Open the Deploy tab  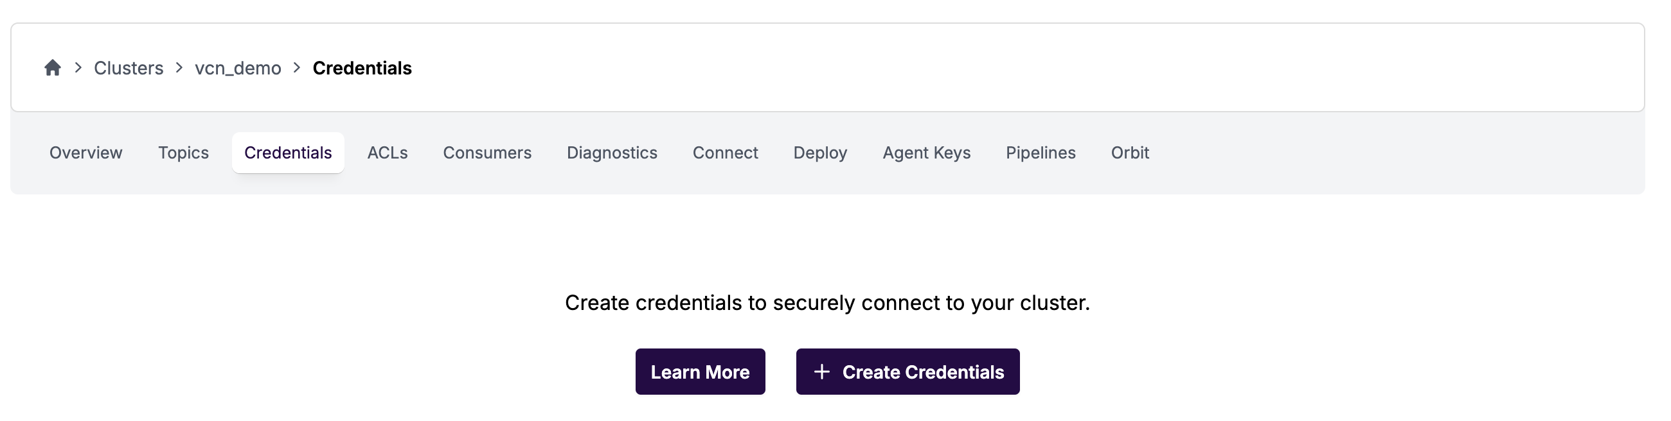(x=820, y=153)
